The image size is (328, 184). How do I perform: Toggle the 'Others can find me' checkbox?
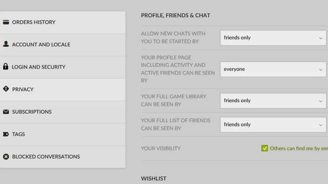265,148
